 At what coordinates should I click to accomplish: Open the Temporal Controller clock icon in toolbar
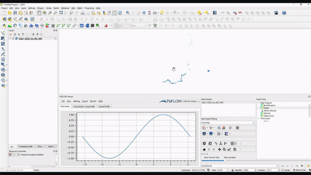tap(115, 13)
